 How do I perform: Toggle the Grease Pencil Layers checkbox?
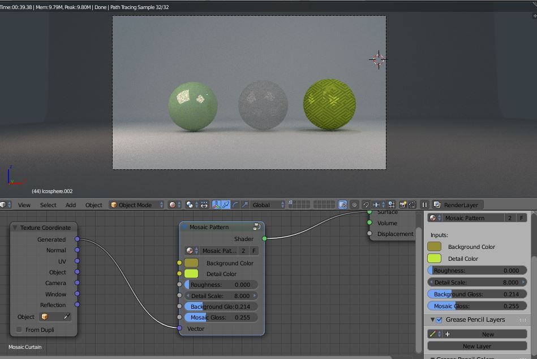pyautogui.click(x=439, y=319)
